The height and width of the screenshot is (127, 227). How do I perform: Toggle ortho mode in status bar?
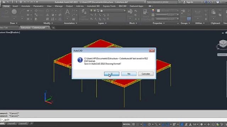click(145, 125)
